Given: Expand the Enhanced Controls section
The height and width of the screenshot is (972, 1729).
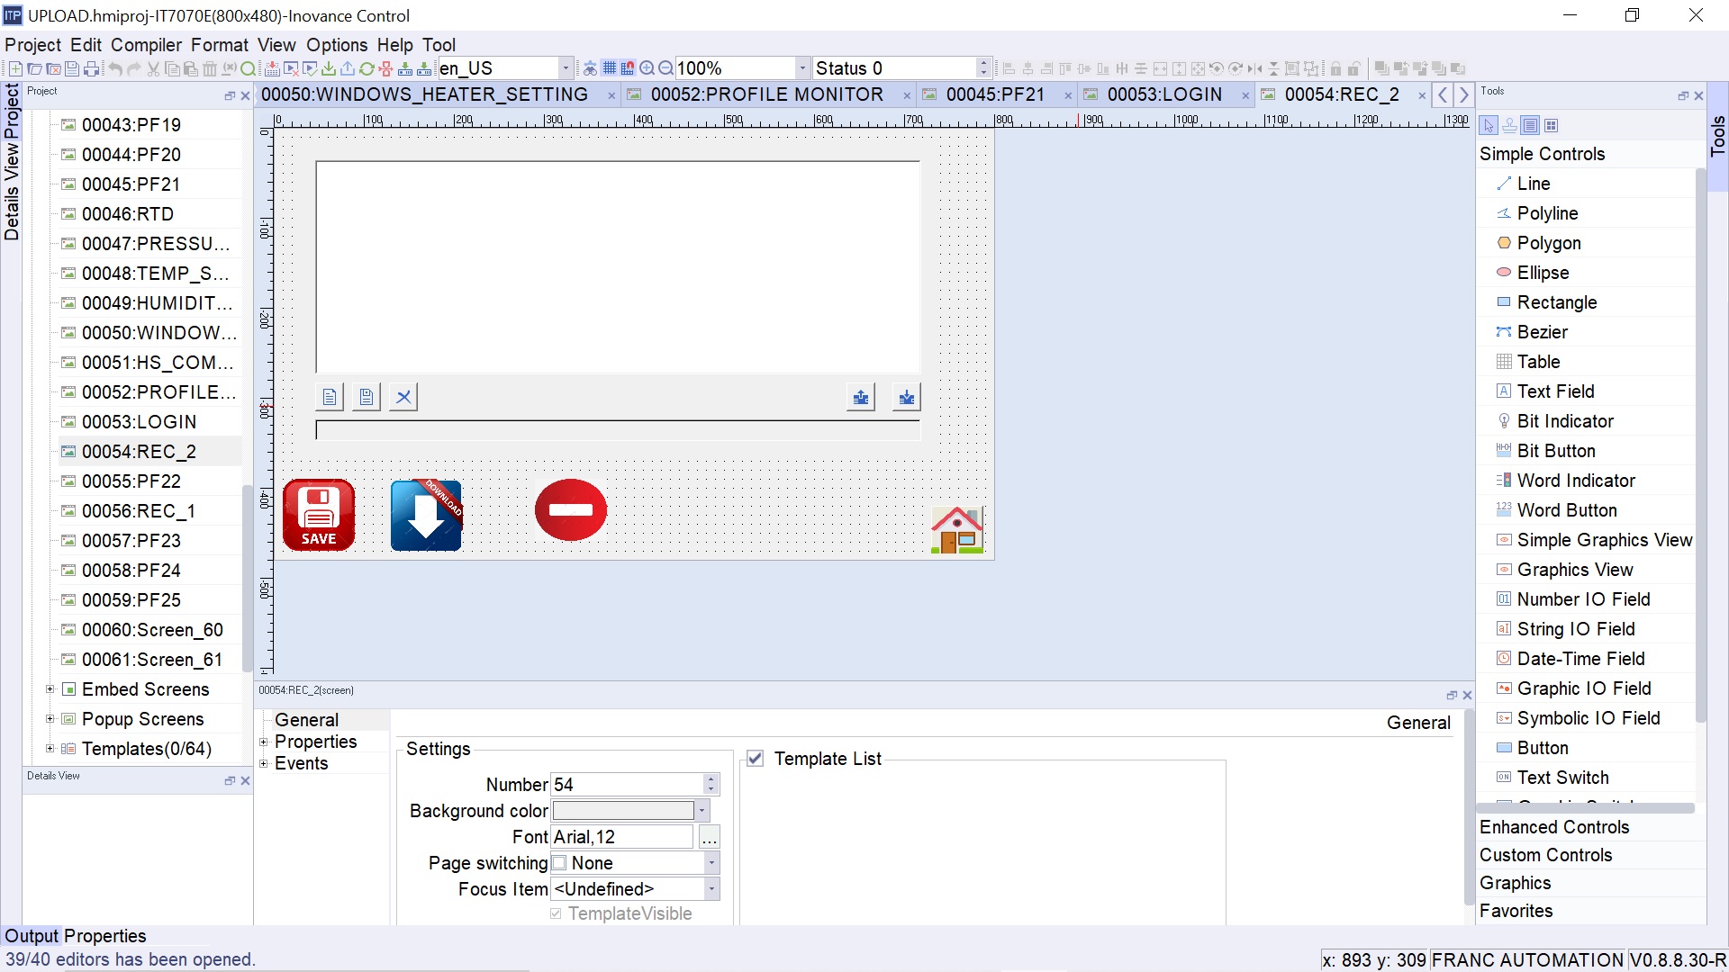Looking at the screenshot, I should tap(1554, 827).
